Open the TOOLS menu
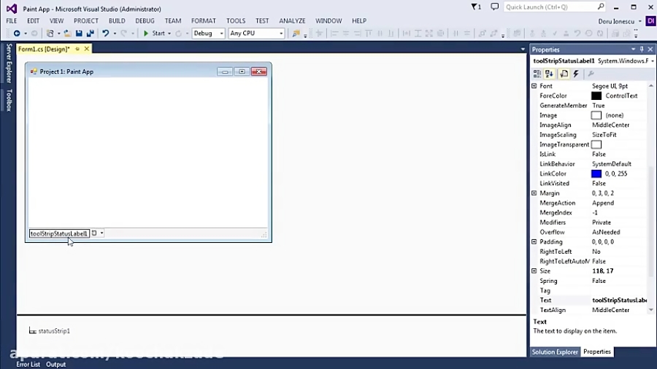The image size is (657, 369). point(236,21)
